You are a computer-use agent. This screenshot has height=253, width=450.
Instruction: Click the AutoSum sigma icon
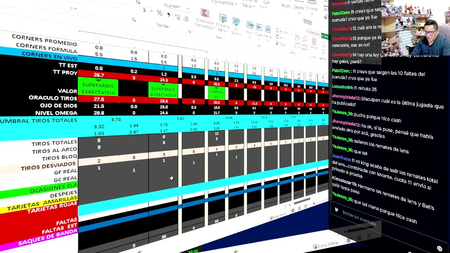277,30
